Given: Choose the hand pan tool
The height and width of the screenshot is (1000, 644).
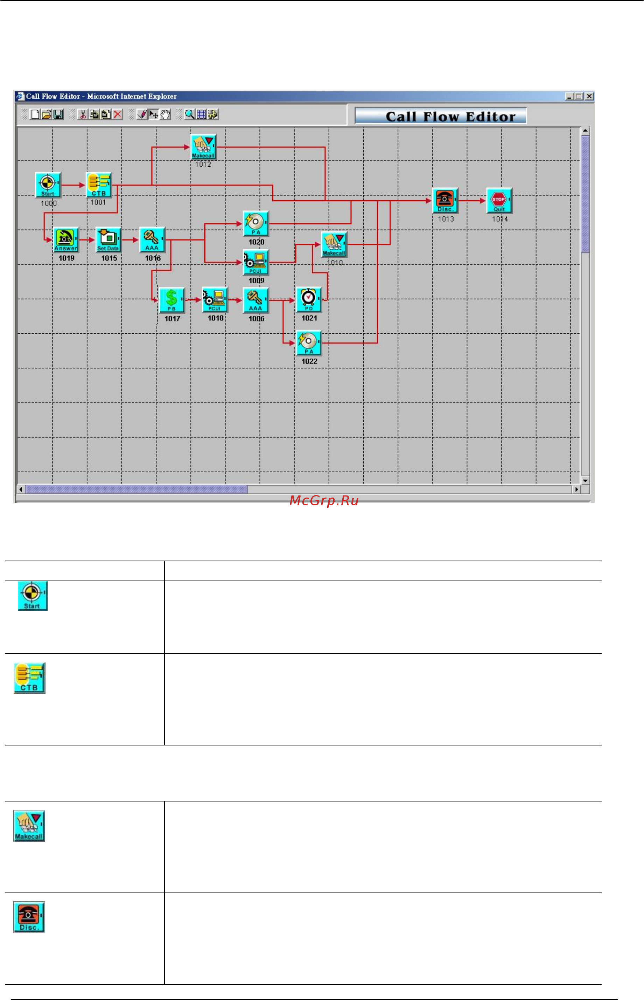Looking at the screenshot, I should (x=165, y=114).
